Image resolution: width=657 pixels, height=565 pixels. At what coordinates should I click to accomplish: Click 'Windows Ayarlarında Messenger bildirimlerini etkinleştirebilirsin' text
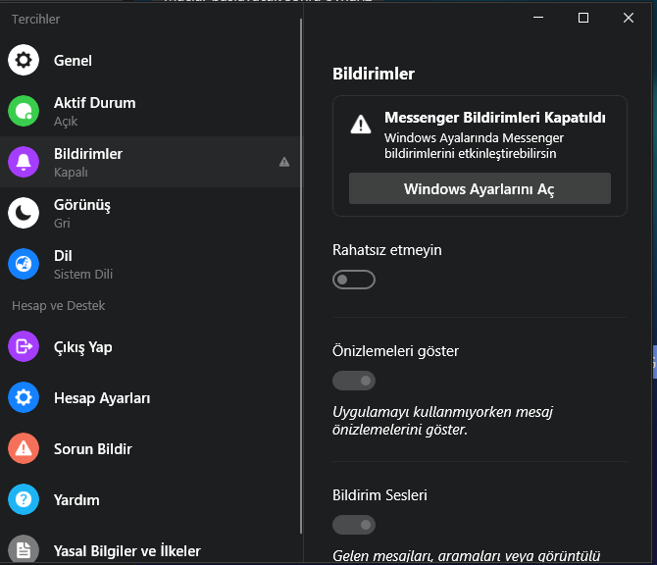point(474,145)
